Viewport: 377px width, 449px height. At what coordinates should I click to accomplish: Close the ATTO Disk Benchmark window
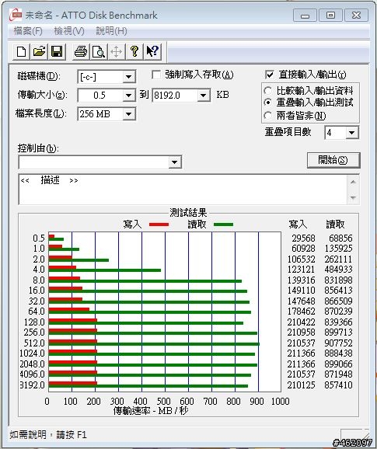click(356, 16)
